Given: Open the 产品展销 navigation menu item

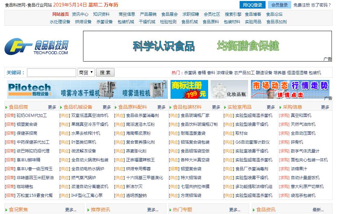Looking at the screenshot, I should point(148,14).
